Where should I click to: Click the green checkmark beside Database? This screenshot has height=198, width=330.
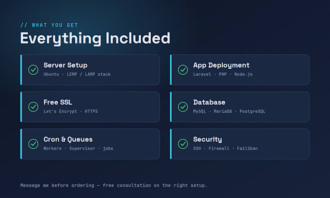tap(183, 107)
